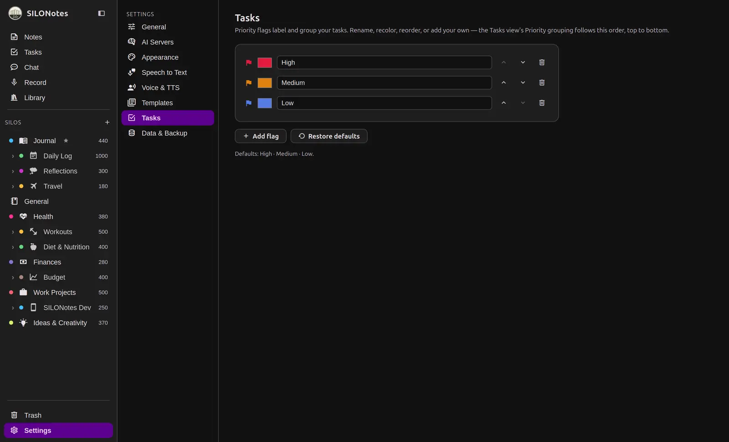729x442 pixels.
Task: Open Speech to Text settings
Action: pyautogui.click(x=168, y=72)
